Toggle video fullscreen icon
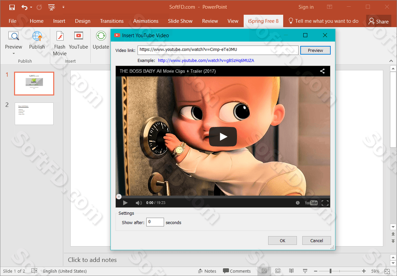The image size is (397, 276). click(x=325, y=203)
